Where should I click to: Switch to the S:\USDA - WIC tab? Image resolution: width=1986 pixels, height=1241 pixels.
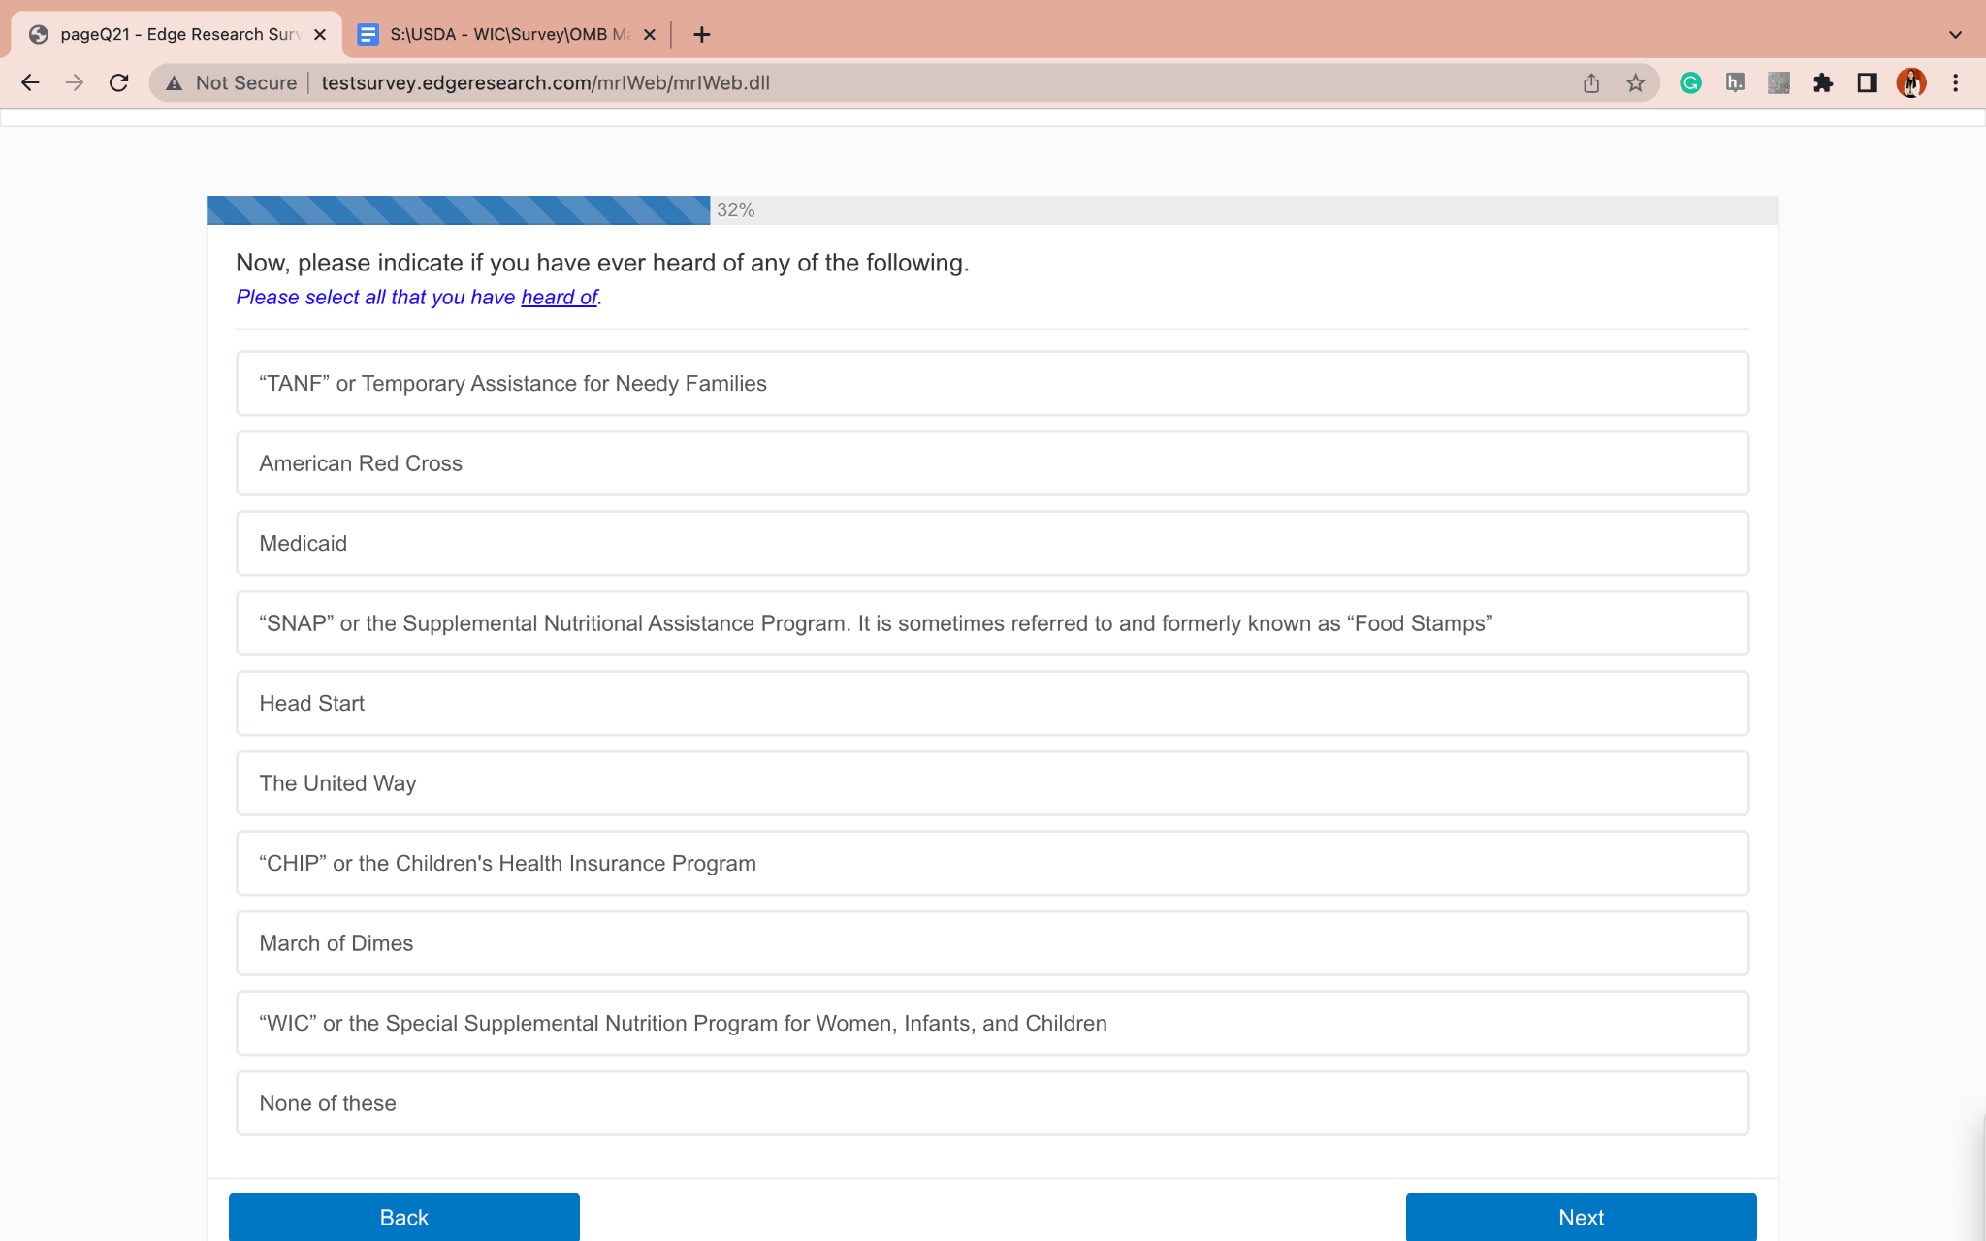[x=506, y=35]
